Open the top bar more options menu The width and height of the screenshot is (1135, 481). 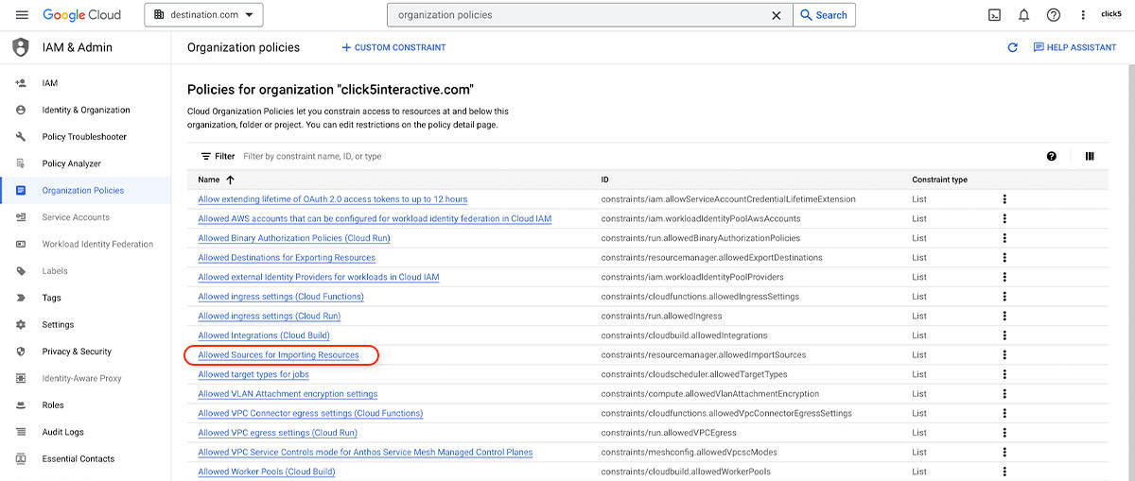coord(1083,15)
